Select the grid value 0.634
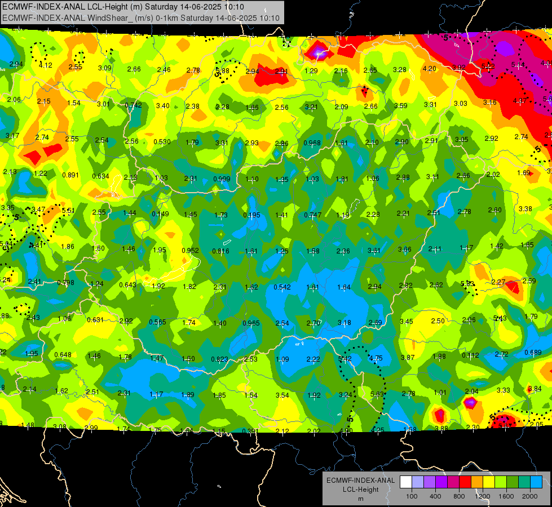The width and height of the screenshot is (552, 507). tap(101, 176)
